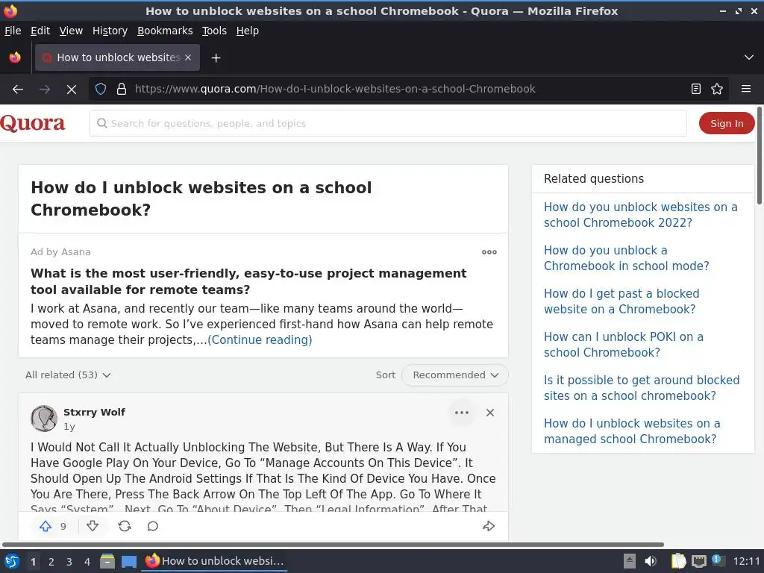The height and width of the screenshot is (573, 764).
Task: Click the Ad by Asana label
Action: pos(60,252)
